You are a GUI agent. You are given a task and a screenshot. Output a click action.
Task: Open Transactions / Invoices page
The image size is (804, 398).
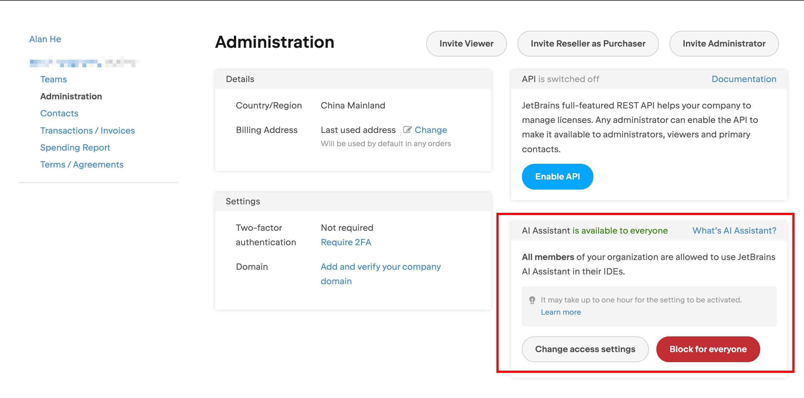click(88, 130)
